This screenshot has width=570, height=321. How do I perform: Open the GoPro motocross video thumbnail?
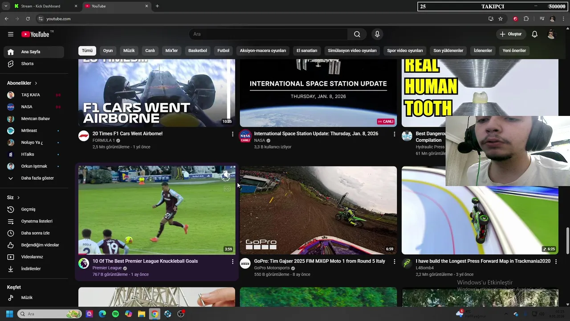[318, 210]
